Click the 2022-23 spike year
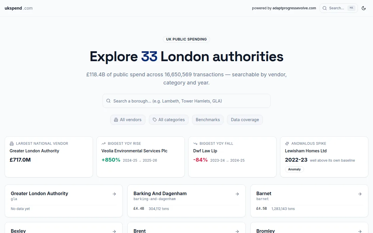Image resolution: width=373 pixels, height=233 pixels. coord(296,160)
